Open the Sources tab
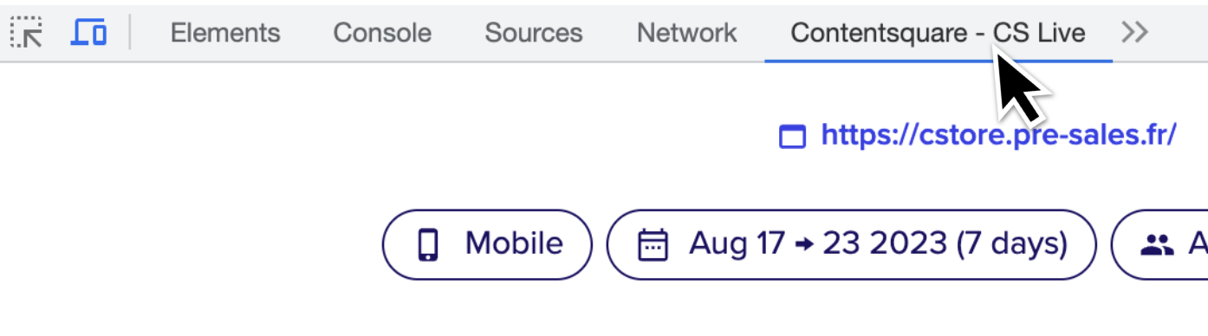Screen dimensions: 1208x336 [534, 33]
